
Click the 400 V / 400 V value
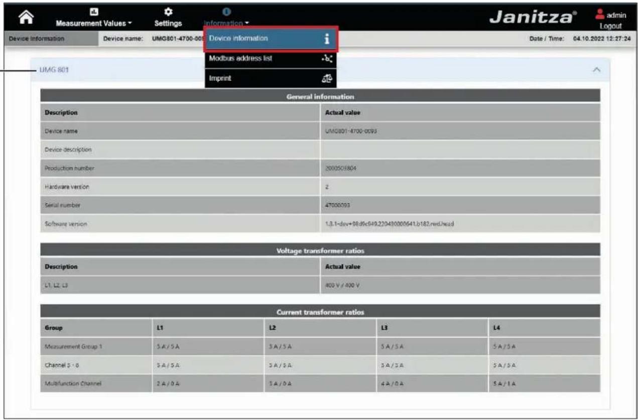(x=342, y=285)
